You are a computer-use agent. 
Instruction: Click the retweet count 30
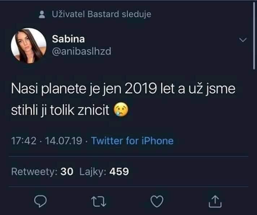[x=67, y=172]
